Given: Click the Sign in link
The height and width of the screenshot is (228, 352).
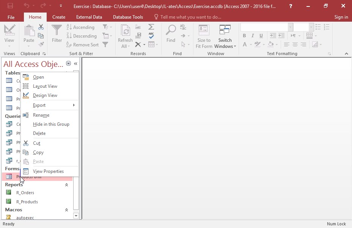Looking at the screenshot, I should pos(341,17).
